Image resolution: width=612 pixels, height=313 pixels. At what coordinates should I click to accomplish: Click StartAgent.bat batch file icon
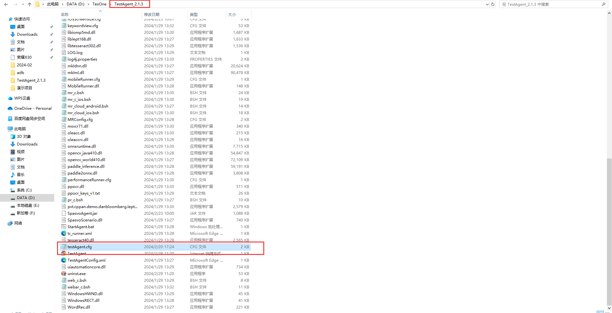click(64, 227)
